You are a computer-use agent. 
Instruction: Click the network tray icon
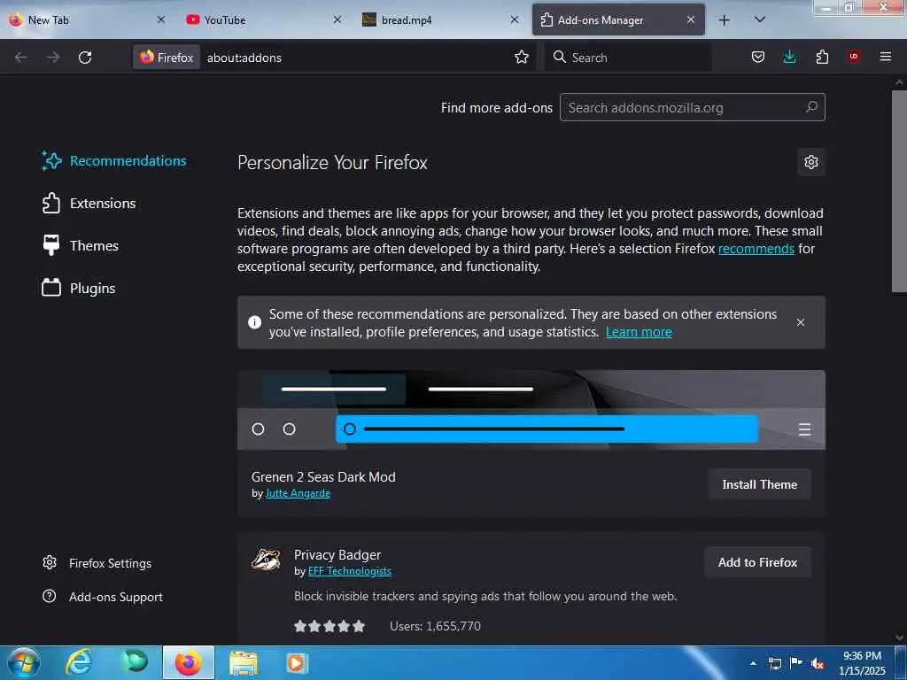(774, 663)
